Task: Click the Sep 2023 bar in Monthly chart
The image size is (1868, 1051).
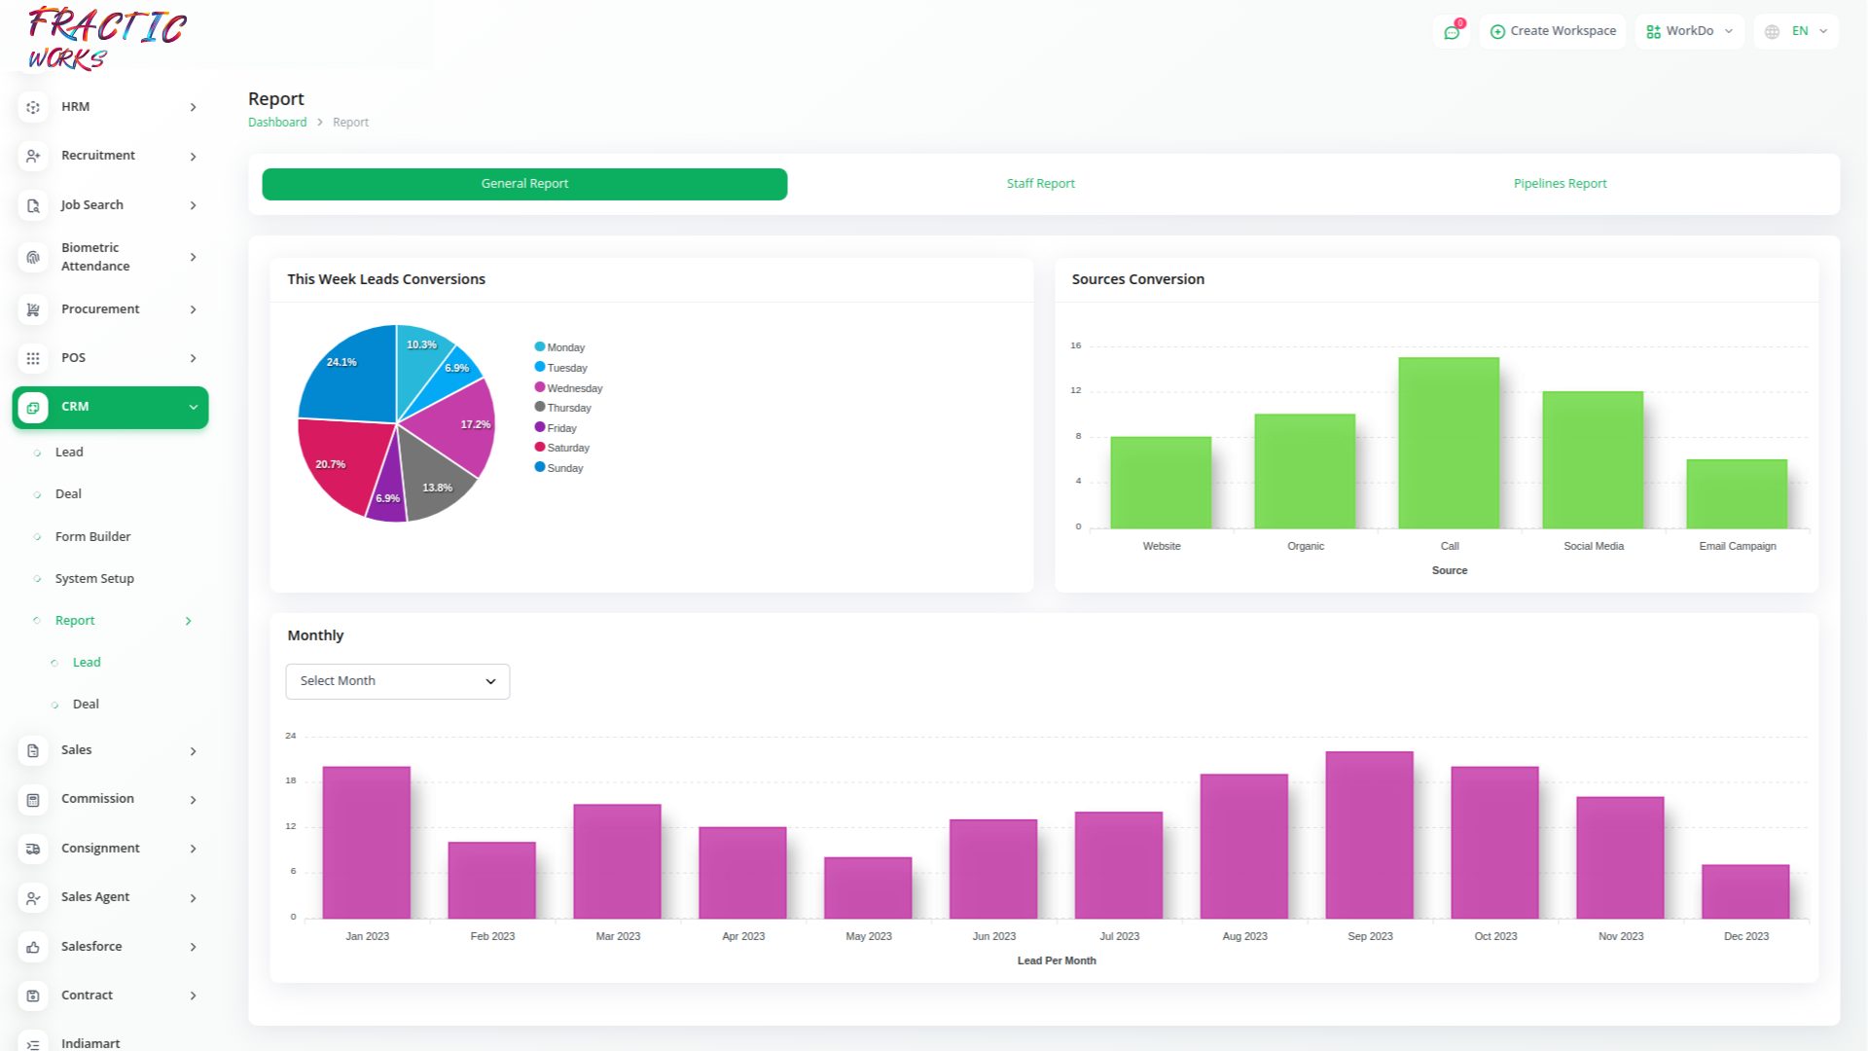Action: point(1369,835)
